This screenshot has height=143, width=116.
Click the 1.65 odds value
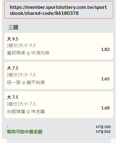pyautogui.click(x=105, y=79)
